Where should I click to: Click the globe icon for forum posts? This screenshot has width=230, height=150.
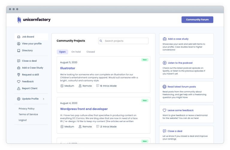click(164, 87)
